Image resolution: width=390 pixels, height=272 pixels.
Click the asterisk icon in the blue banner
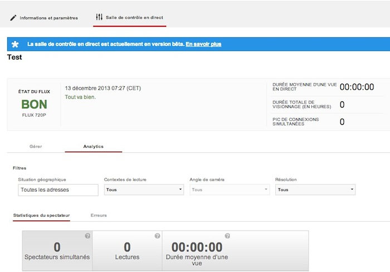(15, 44)
